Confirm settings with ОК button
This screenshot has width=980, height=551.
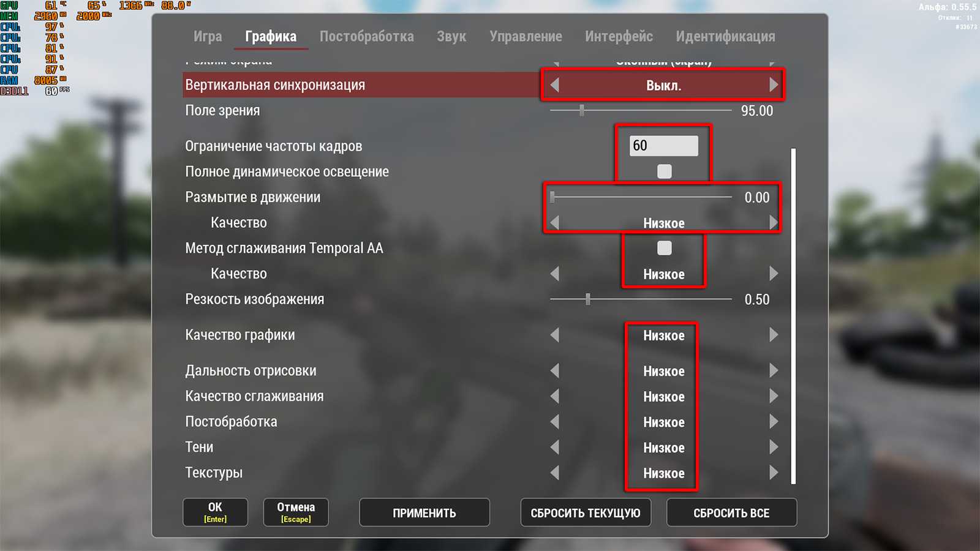[x=215, y=512]
